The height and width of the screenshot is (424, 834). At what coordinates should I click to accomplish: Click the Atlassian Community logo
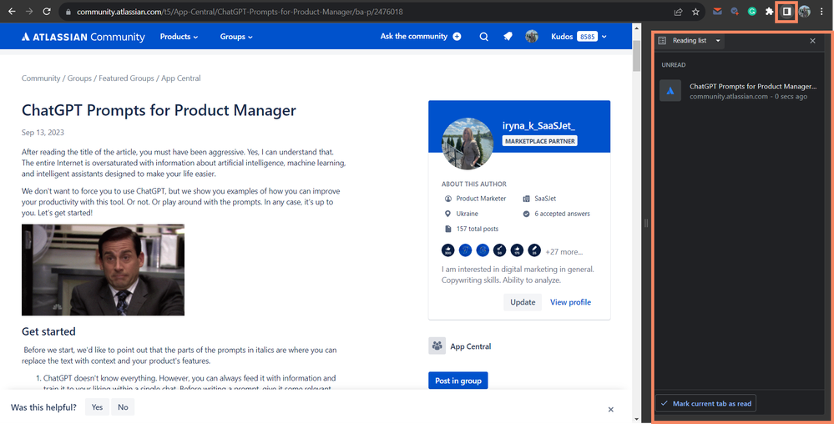tap(83, 37)
